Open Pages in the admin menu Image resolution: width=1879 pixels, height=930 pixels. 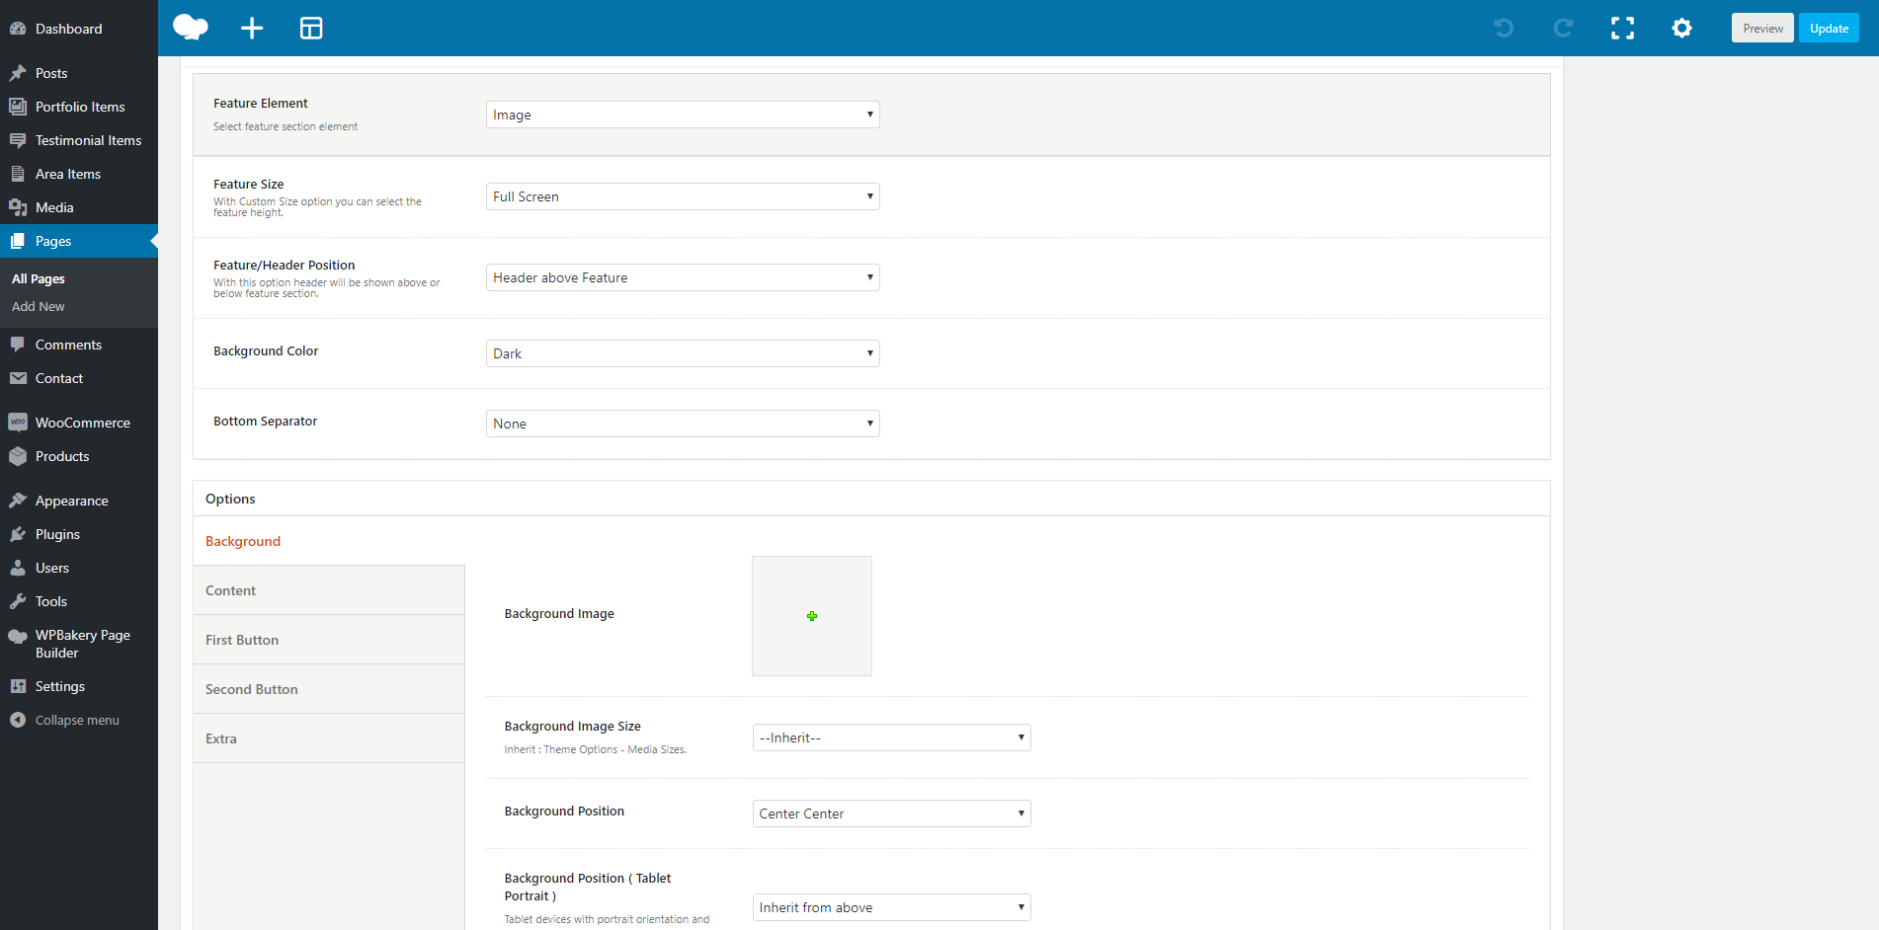[79, 241]
